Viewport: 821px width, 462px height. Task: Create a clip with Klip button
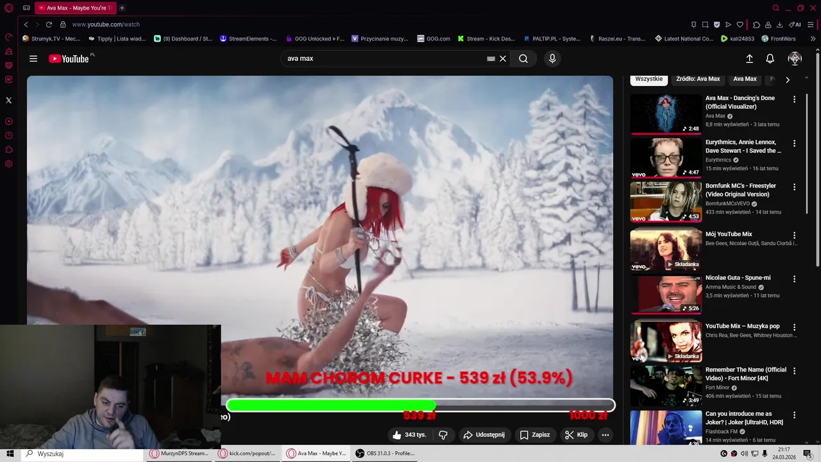click(576, 435)
